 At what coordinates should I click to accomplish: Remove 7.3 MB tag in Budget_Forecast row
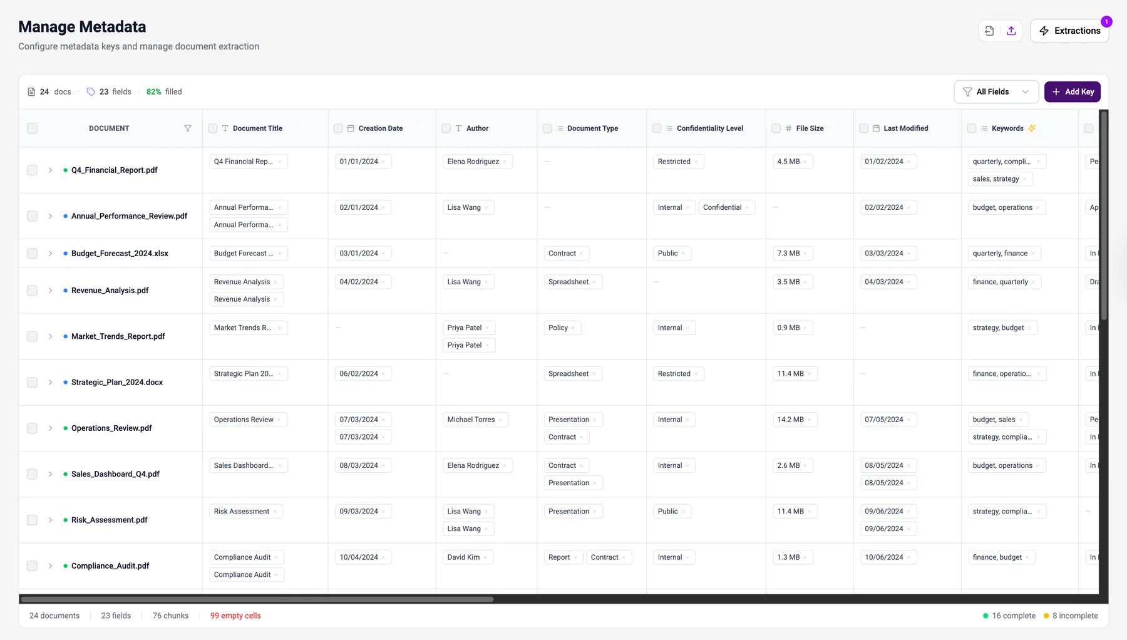tap(805, 254)
